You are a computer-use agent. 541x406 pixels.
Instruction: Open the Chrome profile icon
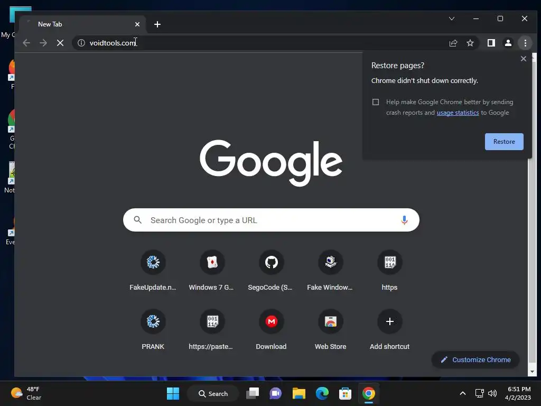508,43
